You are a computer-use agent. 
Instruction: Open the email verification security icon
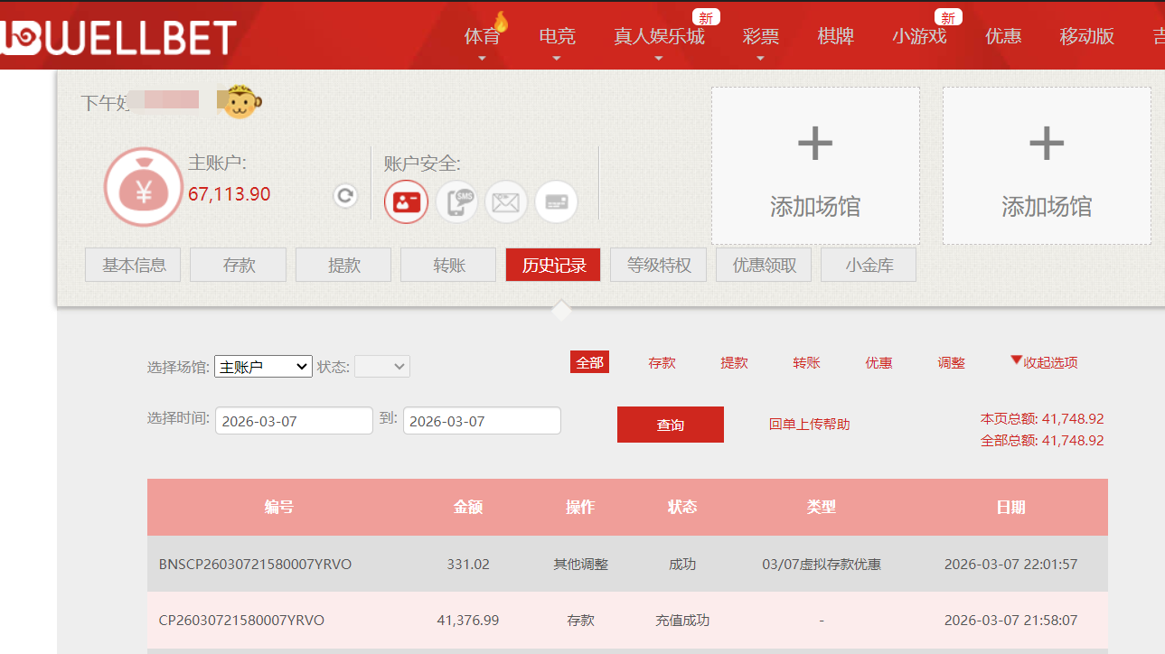coord(506,201)
